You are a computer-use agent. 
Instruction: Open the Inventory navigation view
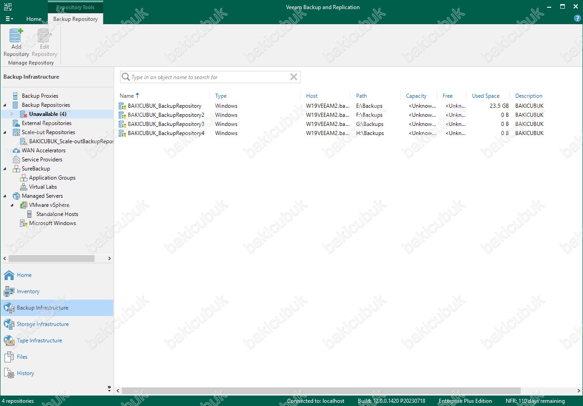click(x=57, y=291)
